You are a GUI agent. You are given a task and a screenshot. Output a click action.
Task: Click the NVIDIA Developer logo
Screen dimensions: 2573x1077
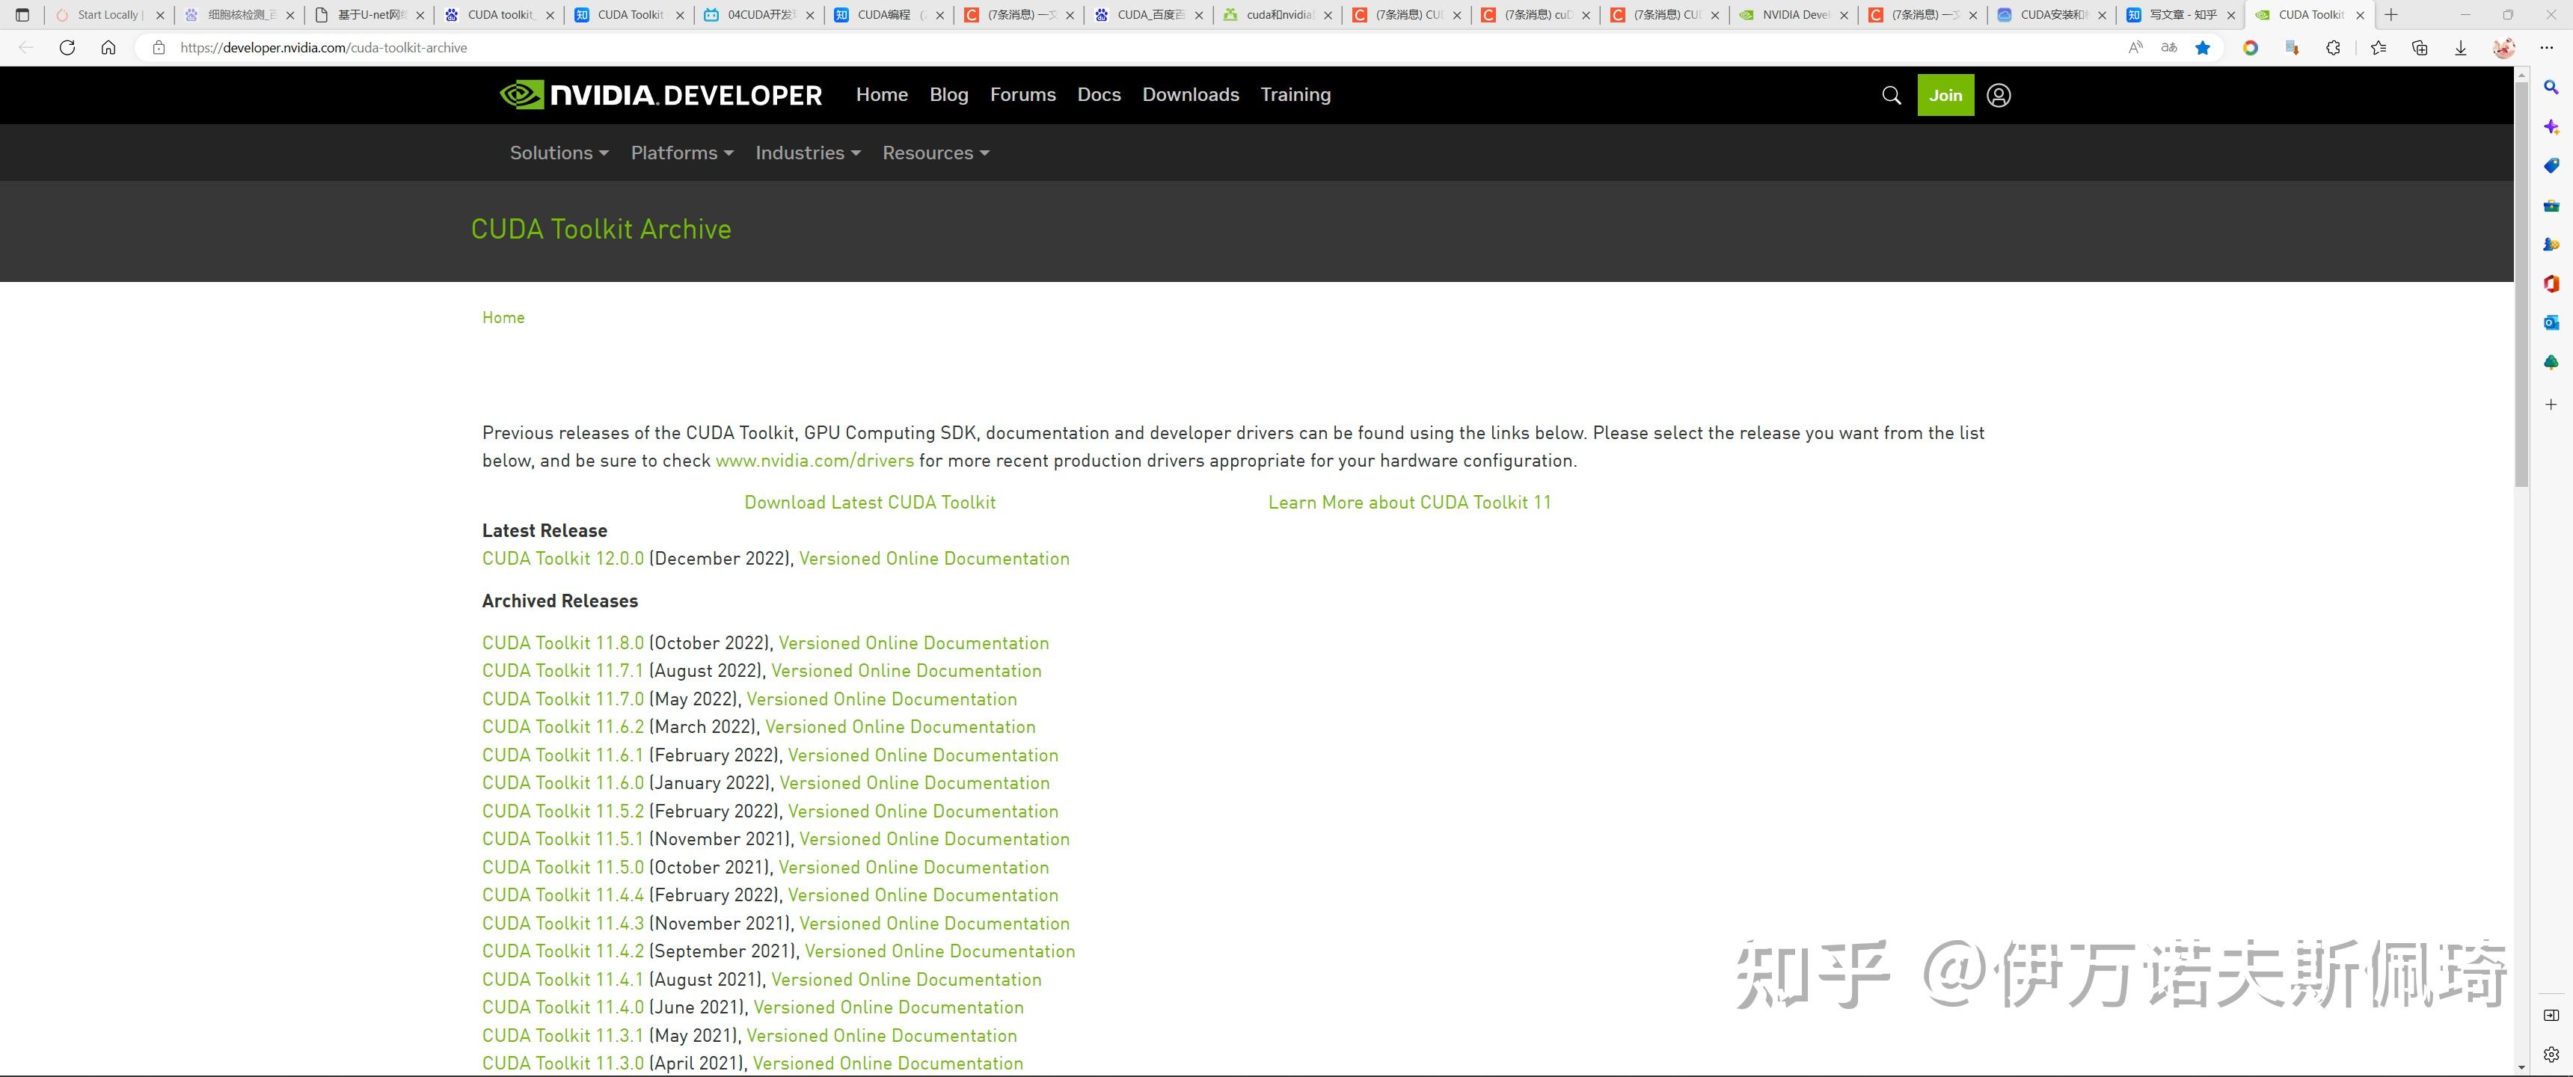(659, 95)
